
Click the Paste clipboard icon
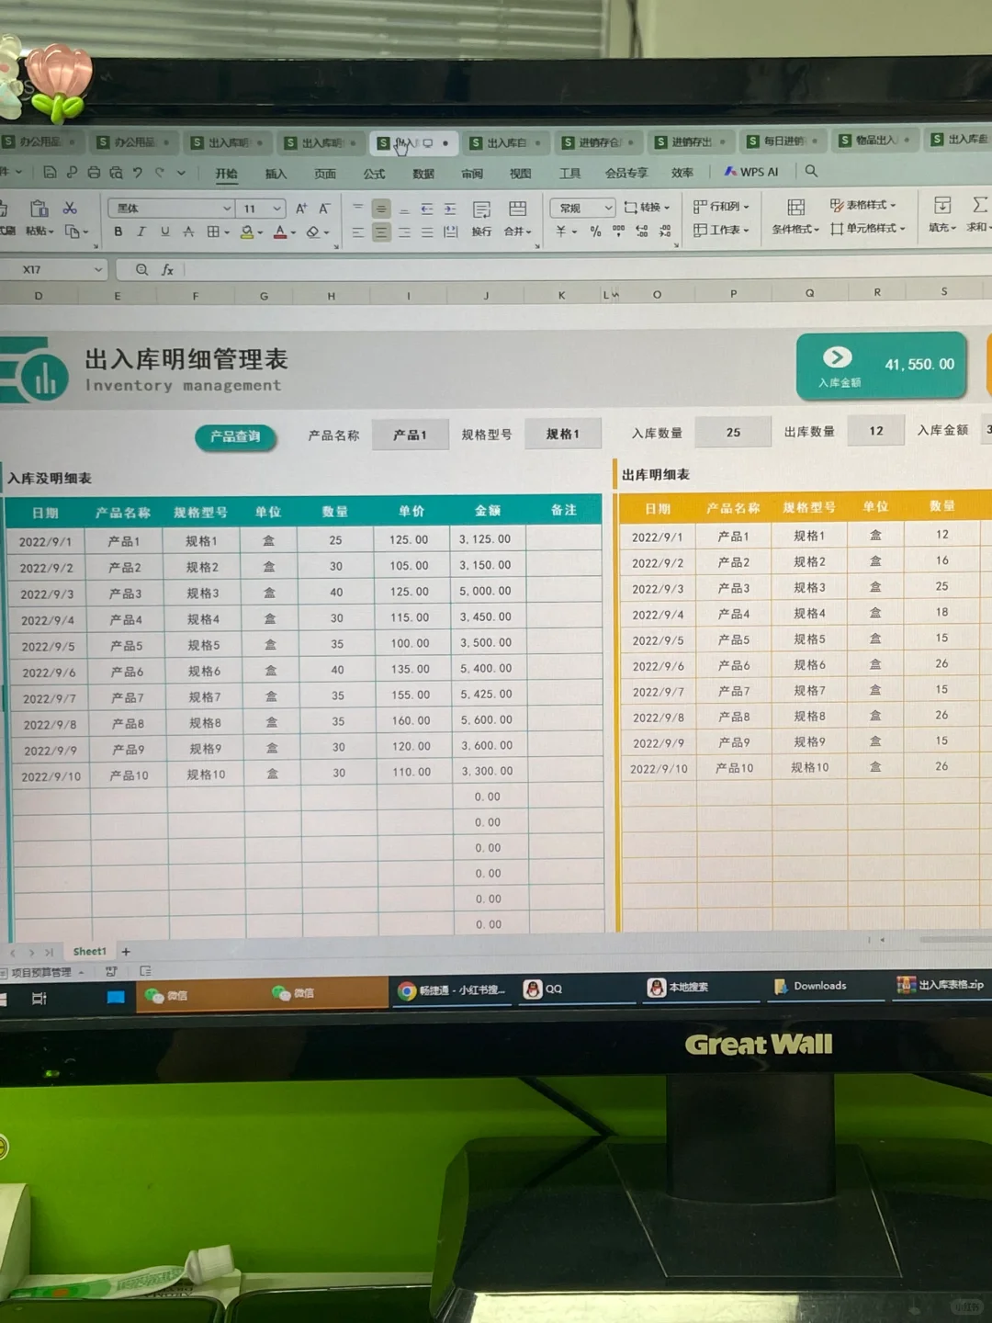coord(39,209)
